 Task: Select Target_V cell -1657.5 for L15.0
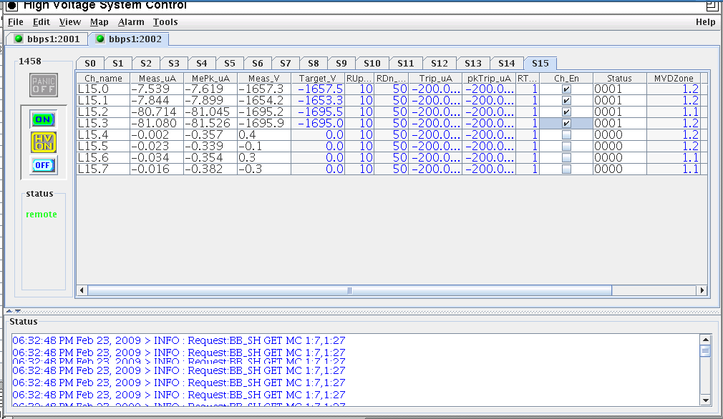point(318,89)
